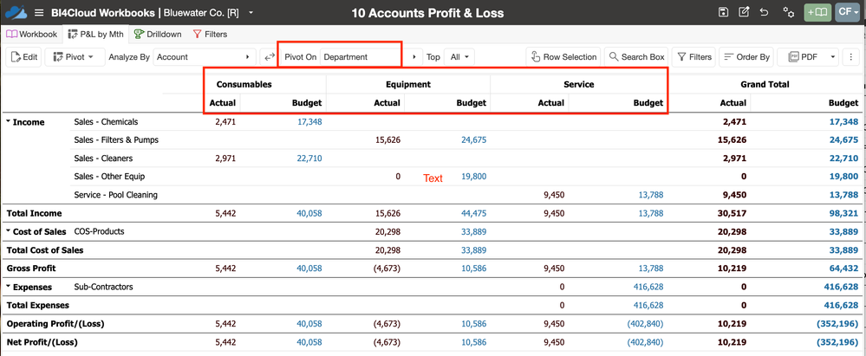This screenshot has height=356, width=866.
Task: Open the Top All dropdown
Action: [x=459, y=57]
